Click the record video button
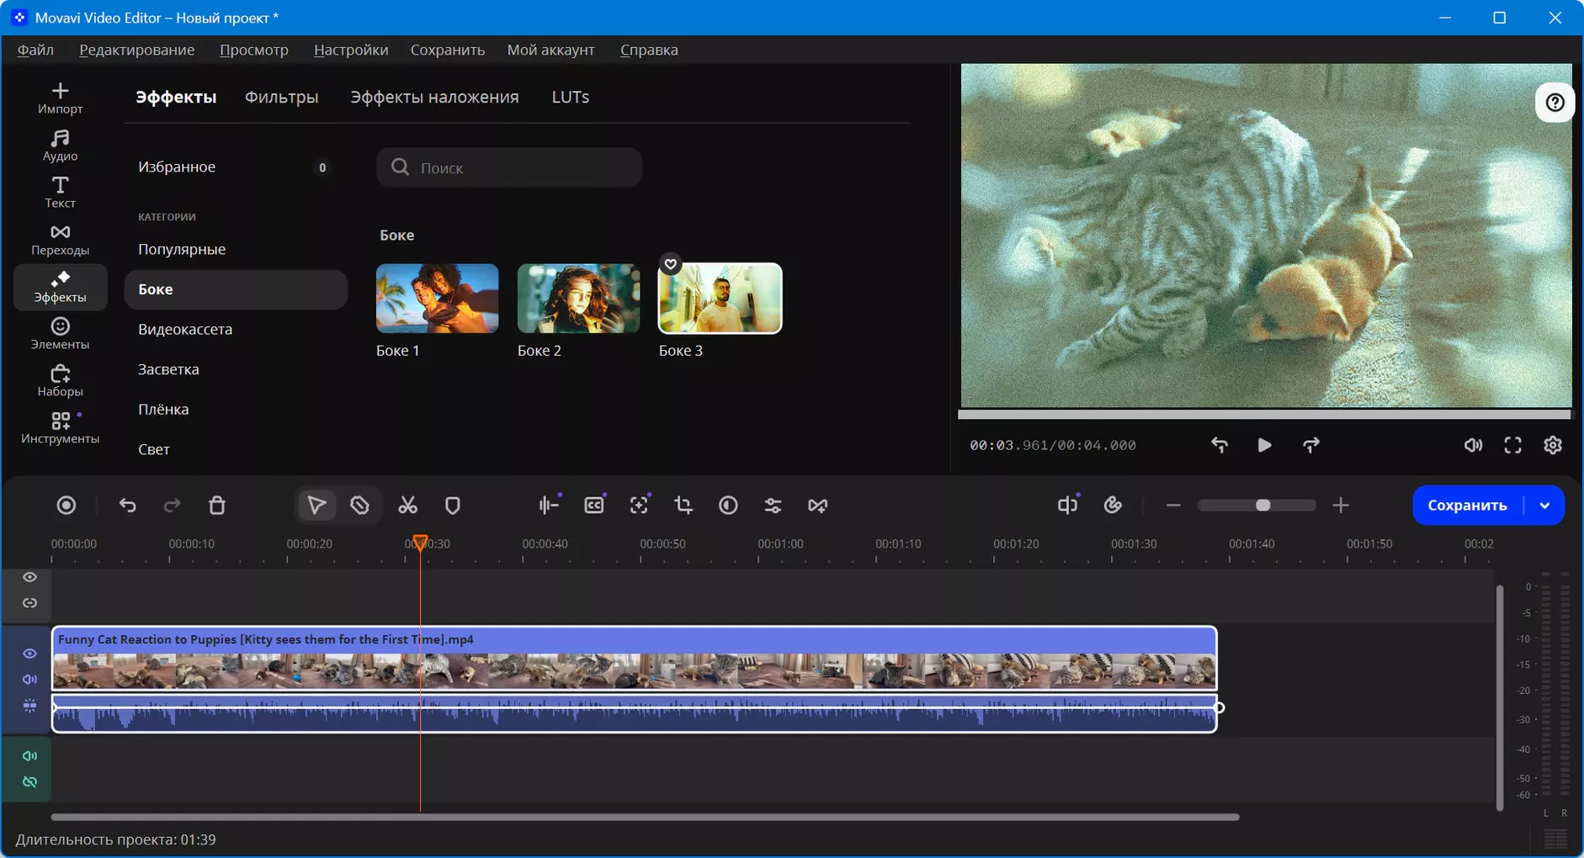The width and height of the screenshot is (1584, 858). 66,506
